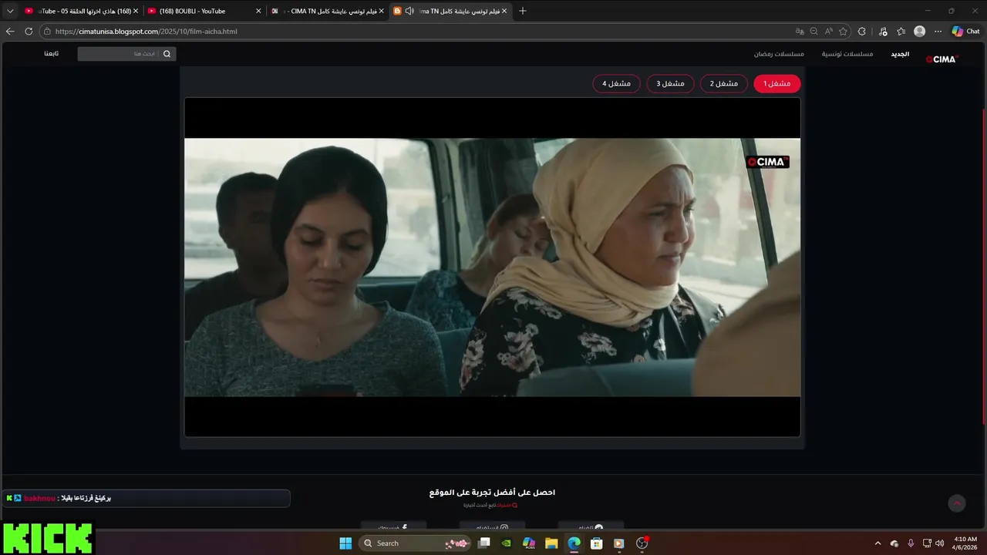The width and height of the screenshot is (987, 555).
Task: Open the NVIDIA app on the taskbar
Action: pyautogui.click(x=507, y=543)
